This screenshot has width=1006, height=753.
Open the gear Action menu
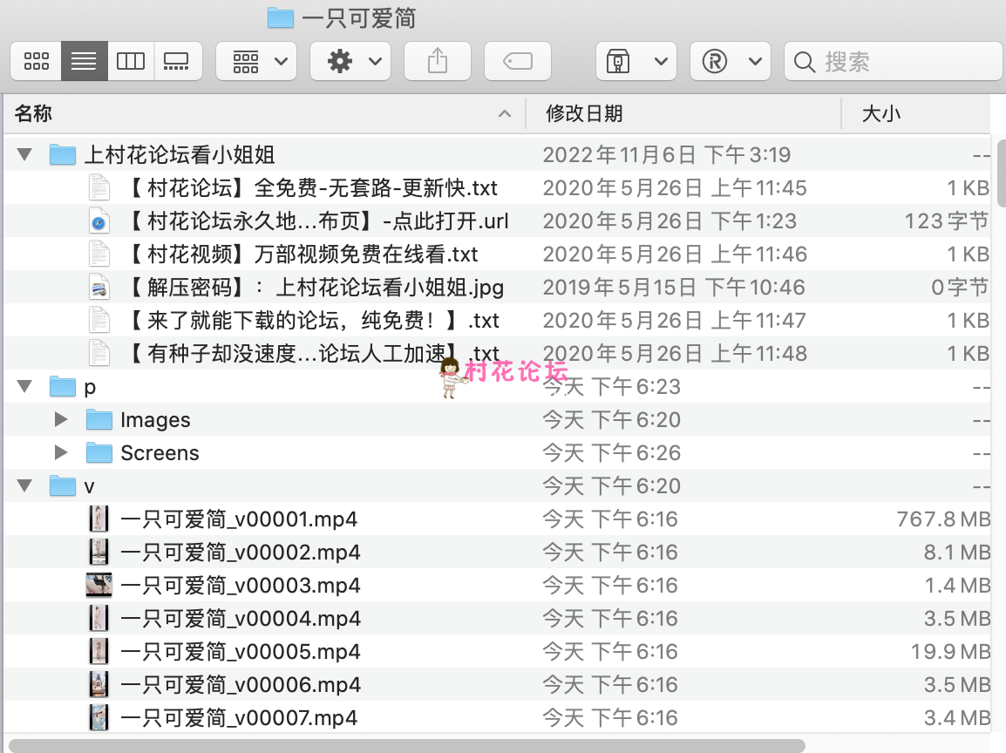click(350, 62)
